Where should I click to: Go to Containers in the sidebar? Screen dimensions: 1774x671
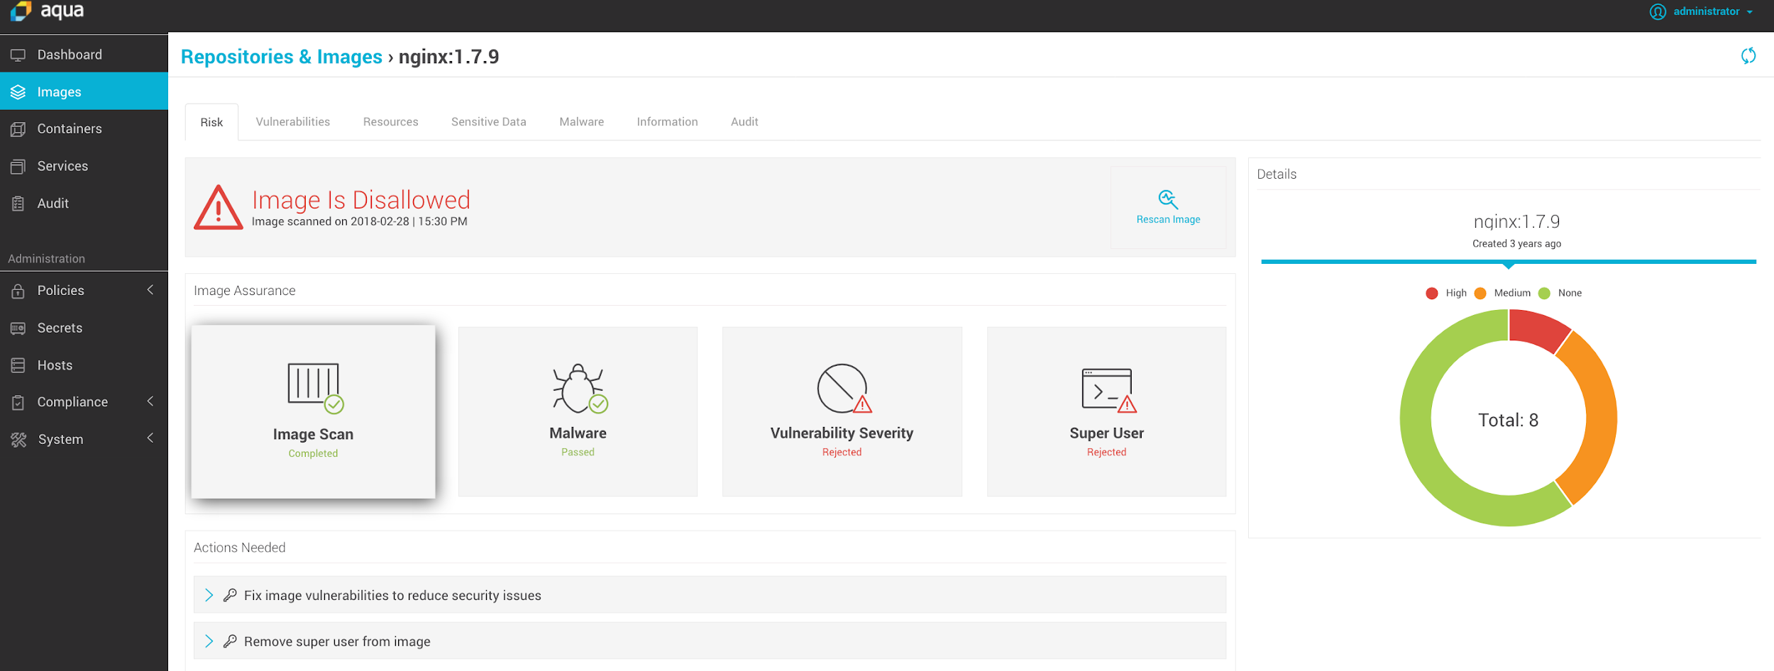click(x=84, y=129)
